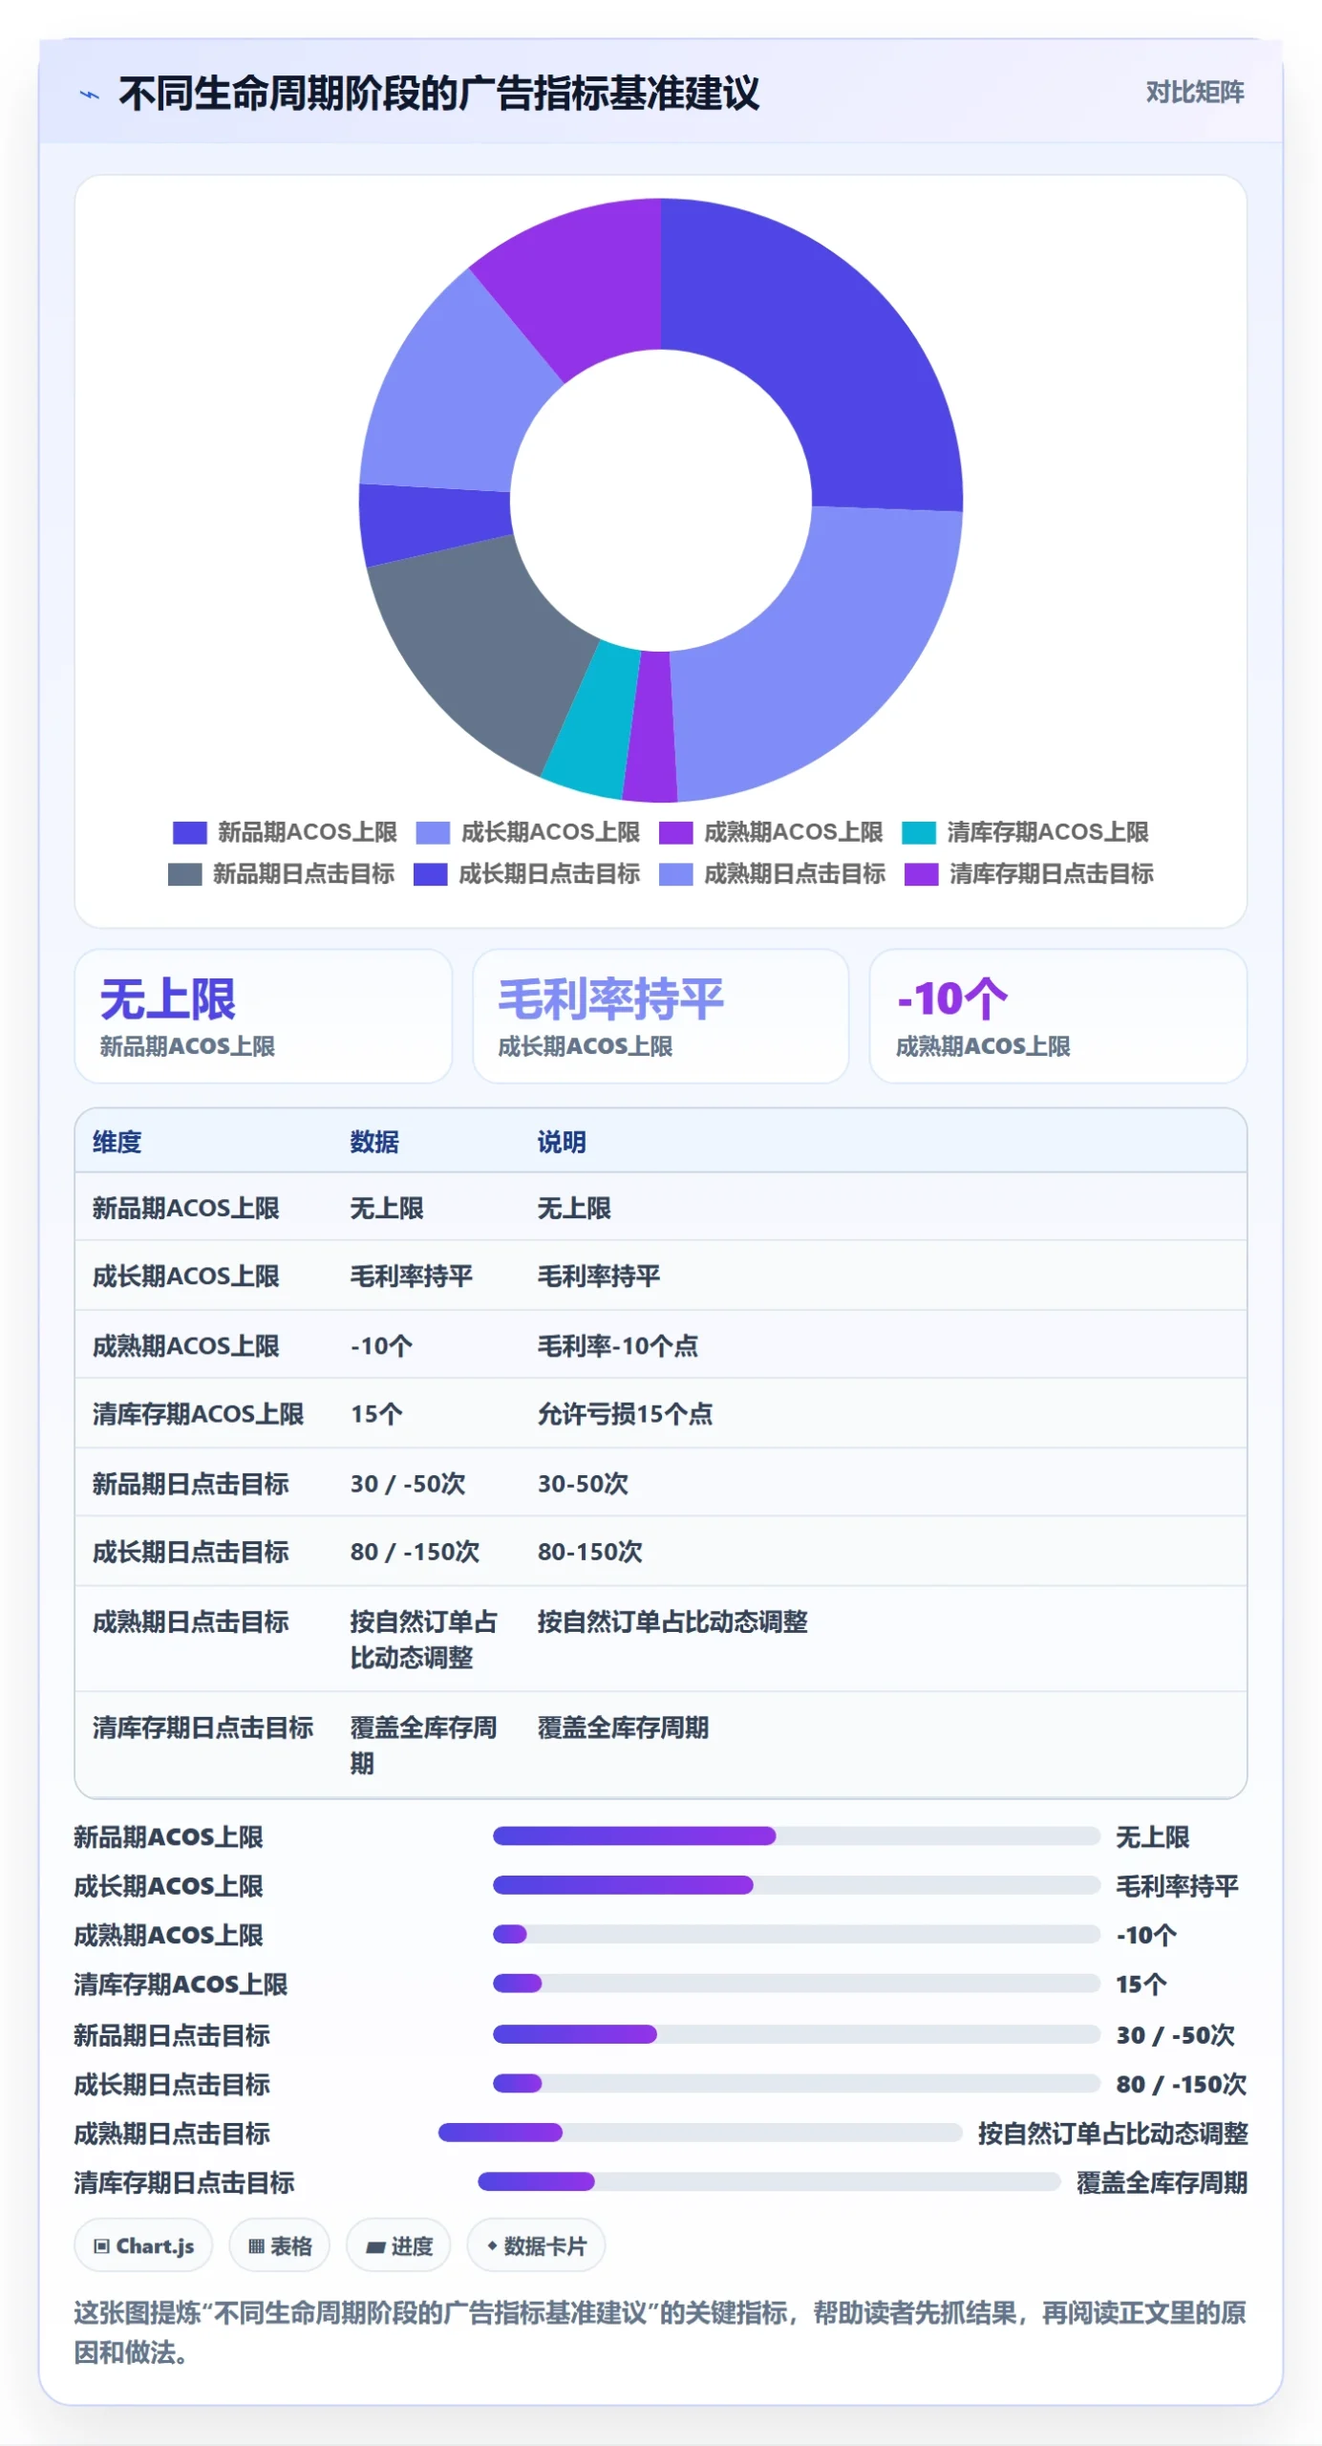Viewport: 1322px width, 2446px height.
Task: Click the 表格 tag grid icon
Action: pos(256,2246)
